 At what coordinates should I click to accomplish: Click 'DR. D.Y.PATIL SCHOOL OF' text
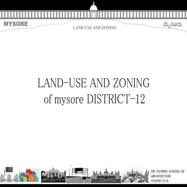[168, 171]
